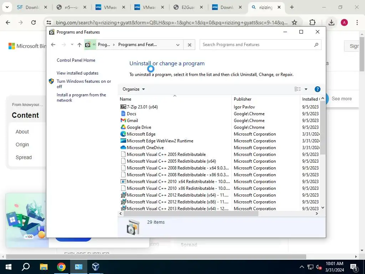Click the Igor Pavlov publisher cell
Image resolution: width=365 pixels, height=274 pixels.
coord(244,107)
